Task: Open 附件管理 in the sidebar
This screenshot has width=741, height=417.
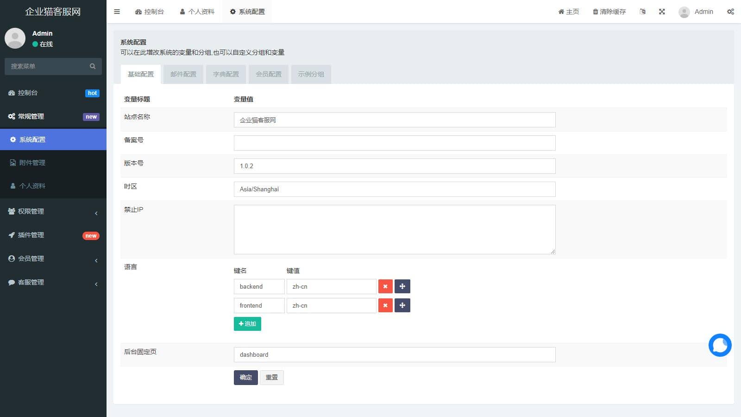Action: pyautogui.click(x=32, y=163)
